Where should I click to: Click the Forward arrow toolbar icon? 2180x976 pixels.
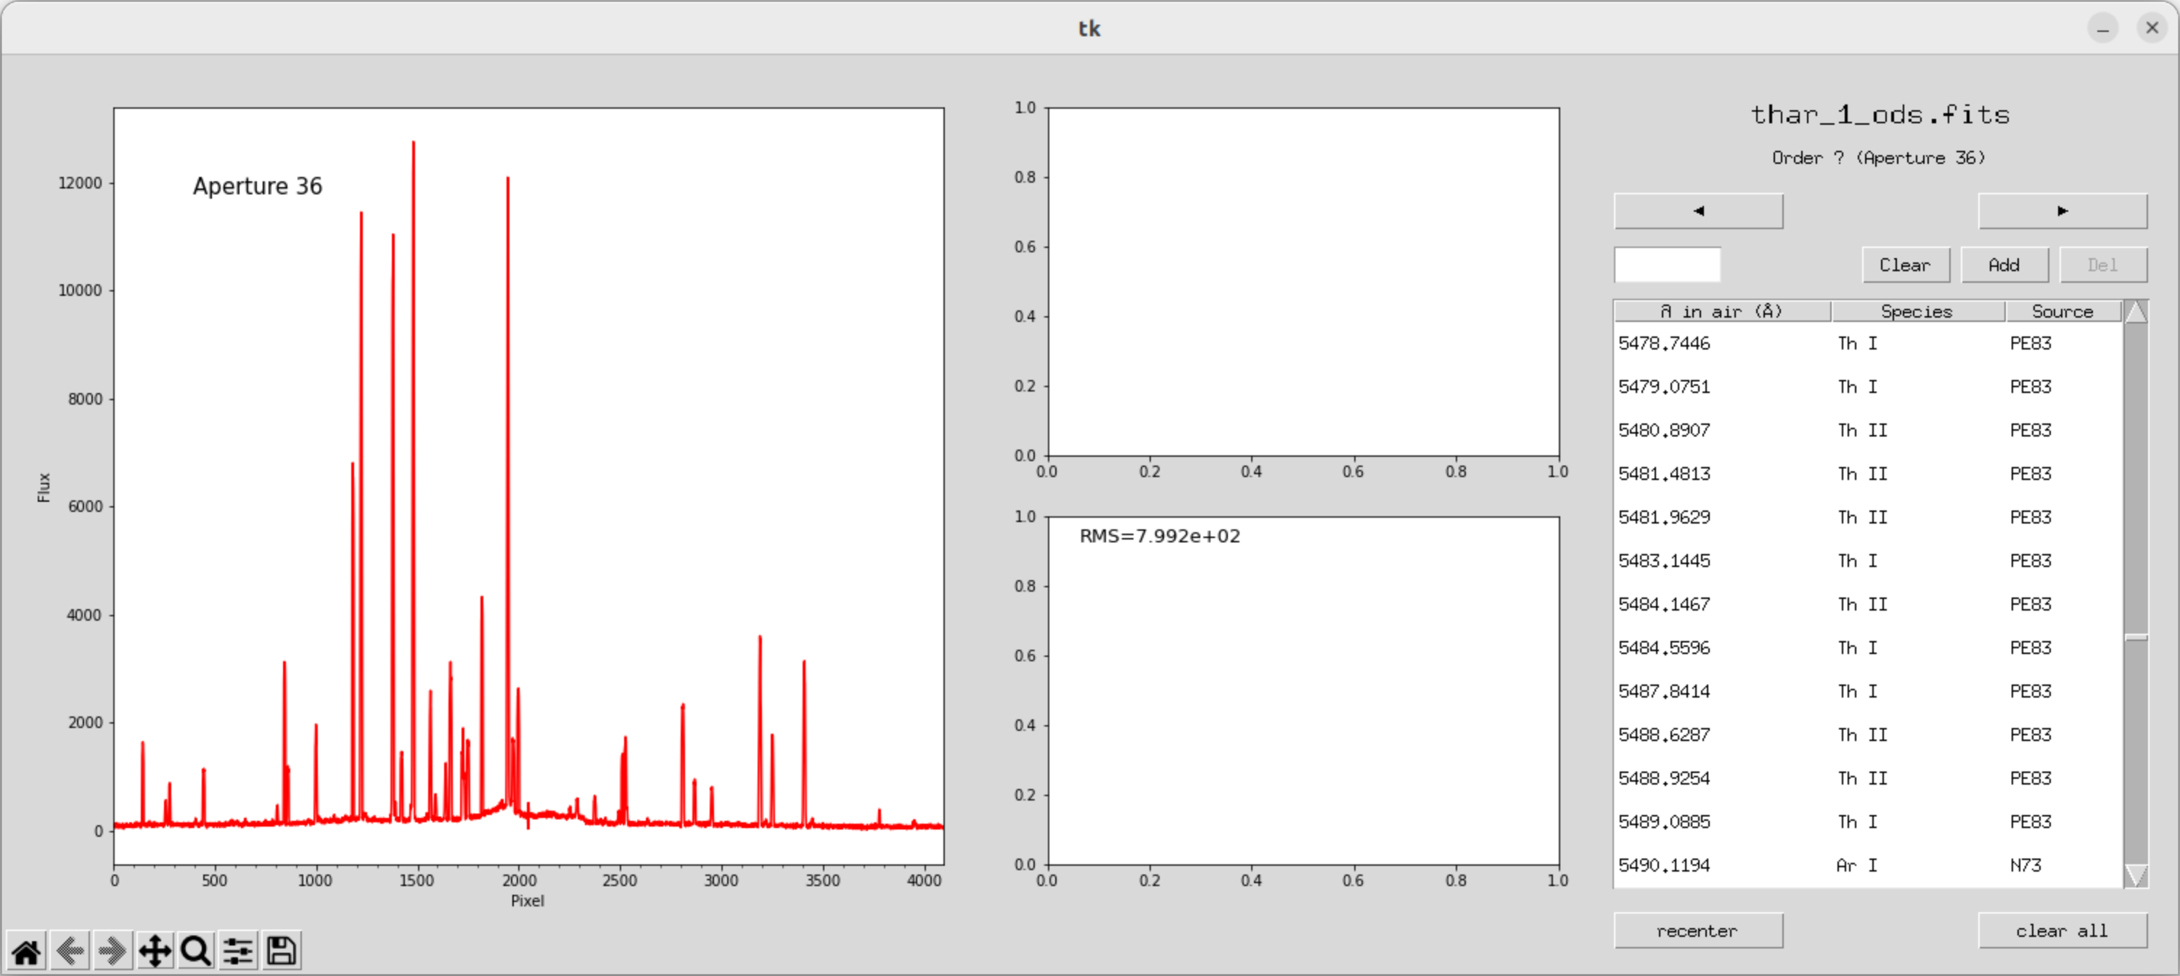coord(112,951)
